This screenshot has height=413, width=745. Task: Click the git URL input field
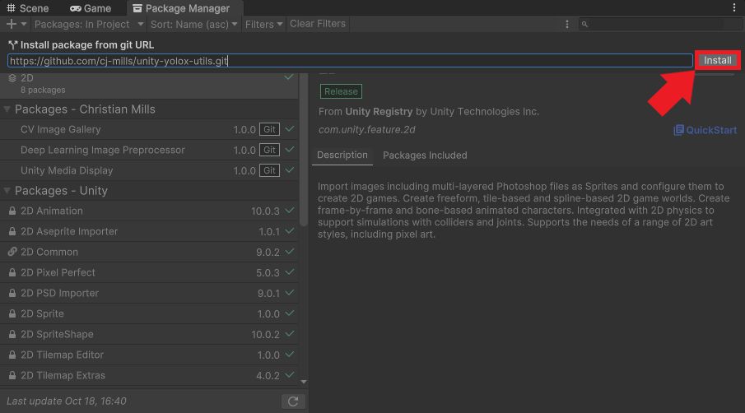pos(350,61)
